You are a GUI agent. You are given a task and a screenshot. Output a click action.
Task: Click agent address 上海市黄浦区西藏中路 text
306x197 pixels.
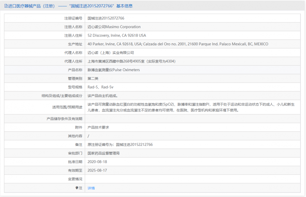click(x=131, y=61)
